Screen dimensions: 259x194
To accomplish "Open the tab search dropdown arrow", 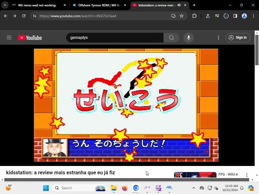I will (x=5, y=5).
